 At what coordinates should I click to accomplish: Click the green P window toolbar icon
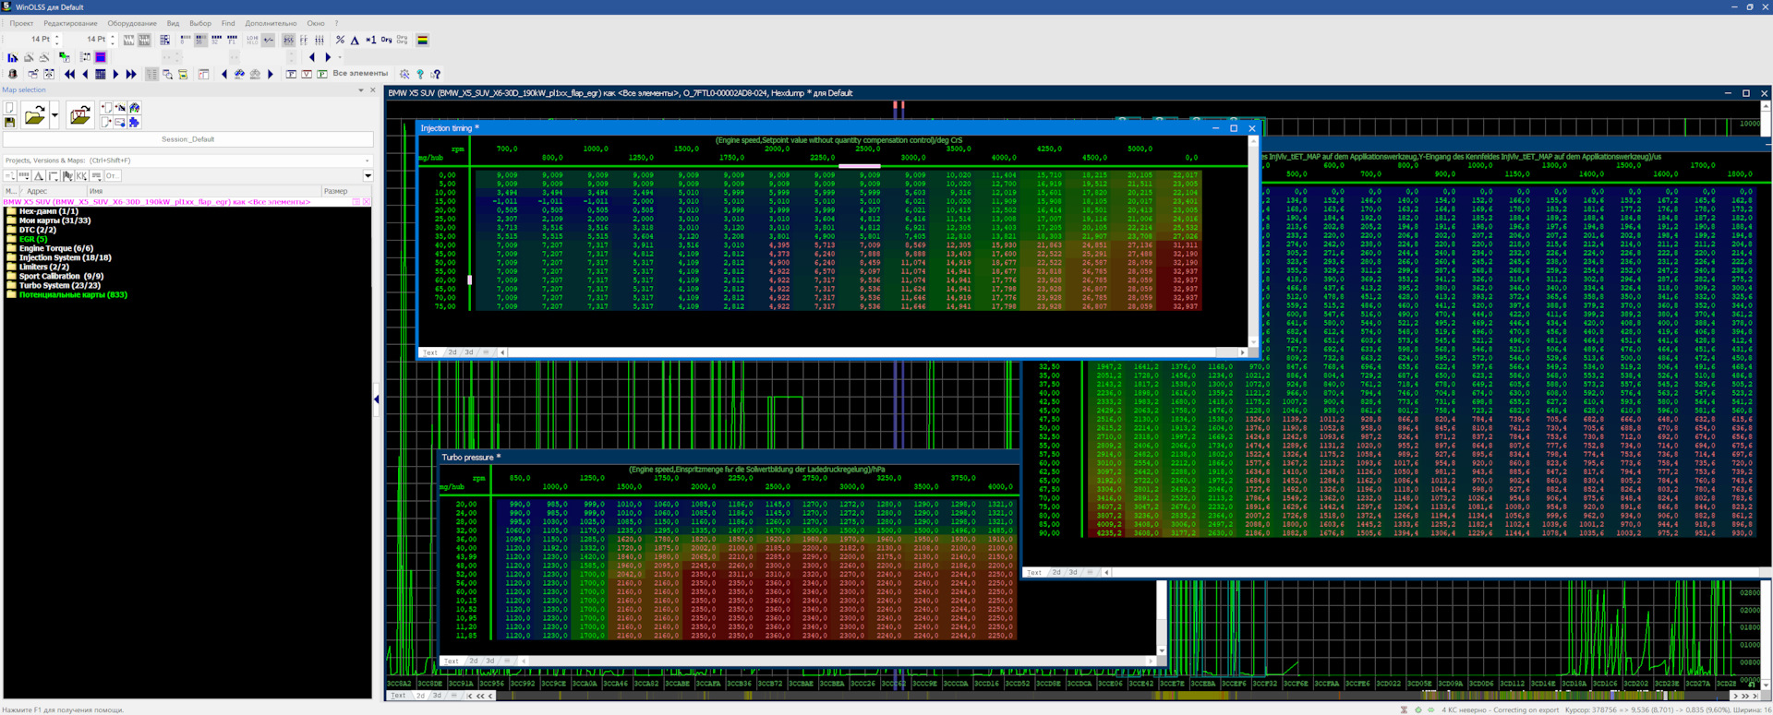322,74
